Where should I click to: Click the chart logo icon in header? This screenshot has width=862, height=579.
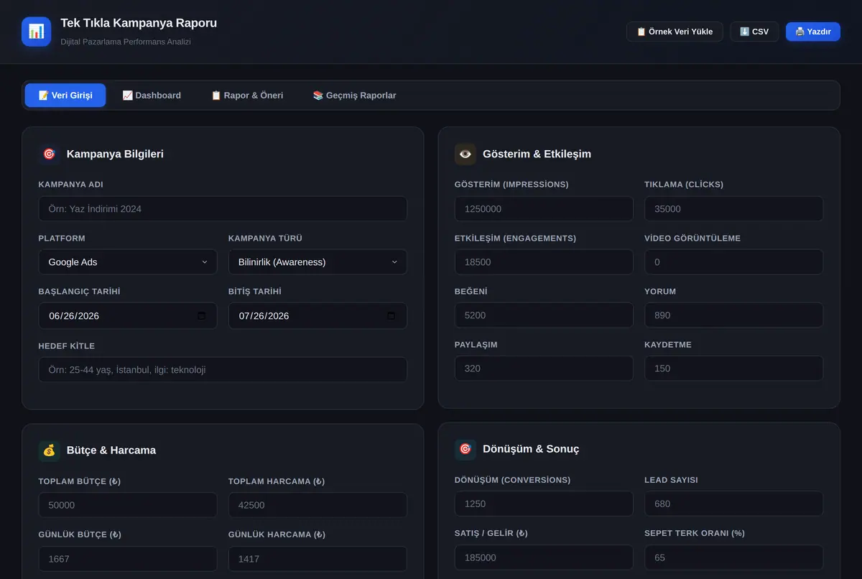(x=36, y=32)
